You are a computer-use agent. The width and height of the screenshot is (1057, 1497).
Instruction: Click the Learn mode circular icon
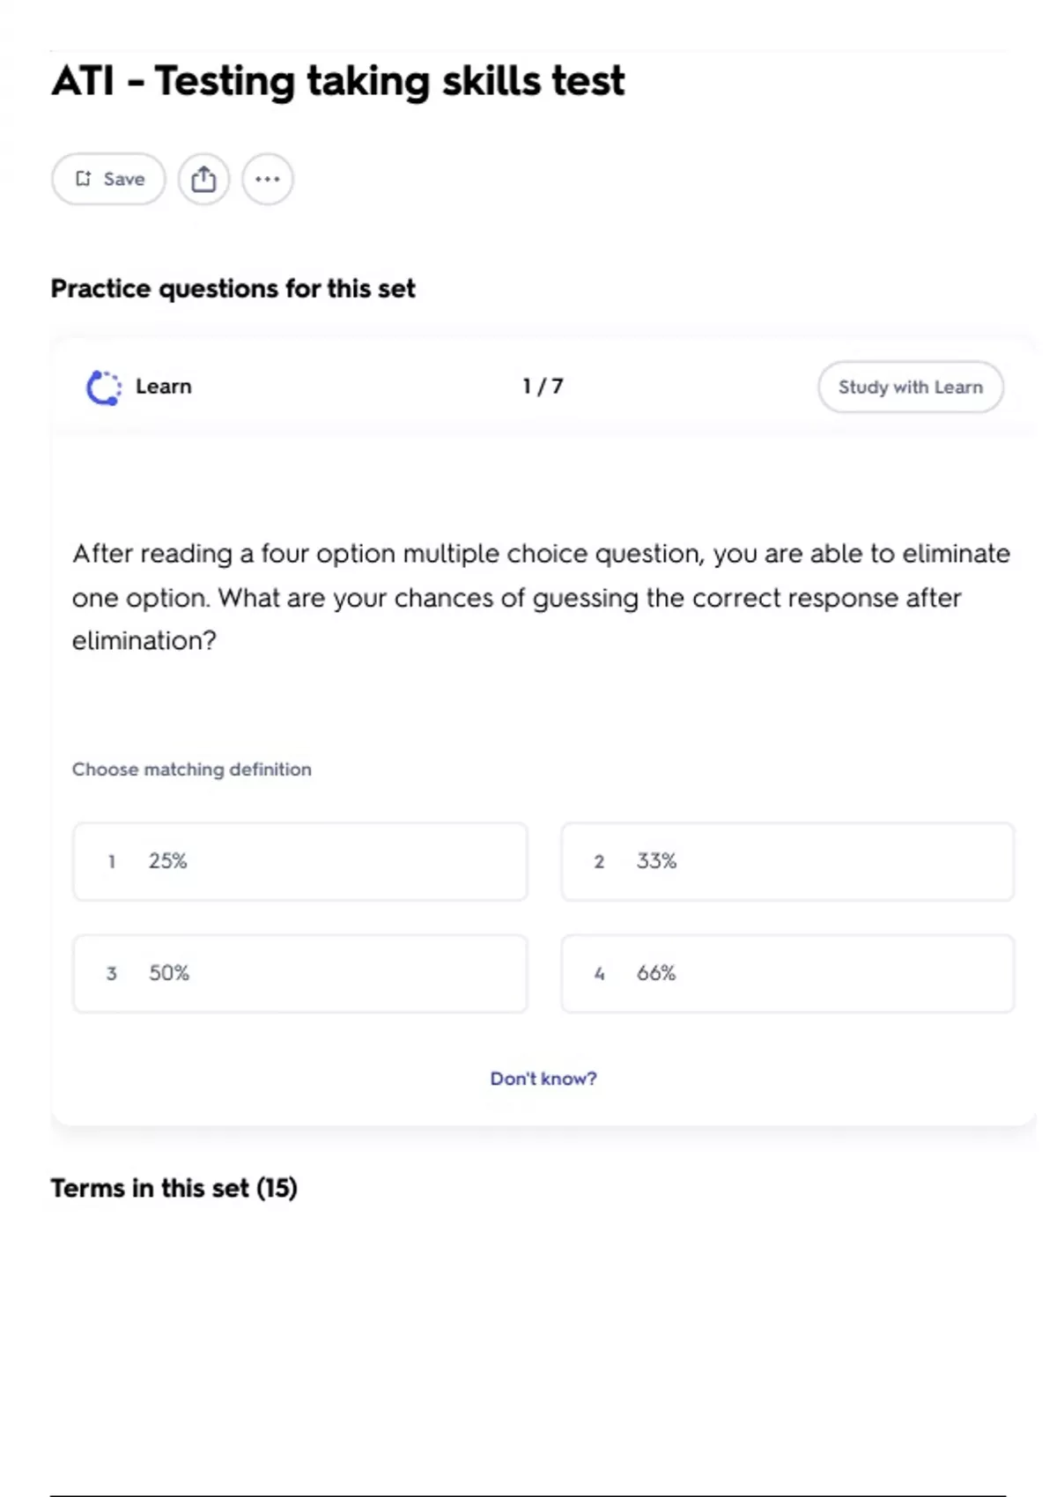click(103, 387)
